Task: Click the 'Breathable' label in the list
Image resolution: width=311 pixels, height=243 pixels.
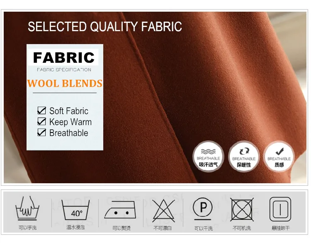Action: pyautogui.click(x=68, y=133)
